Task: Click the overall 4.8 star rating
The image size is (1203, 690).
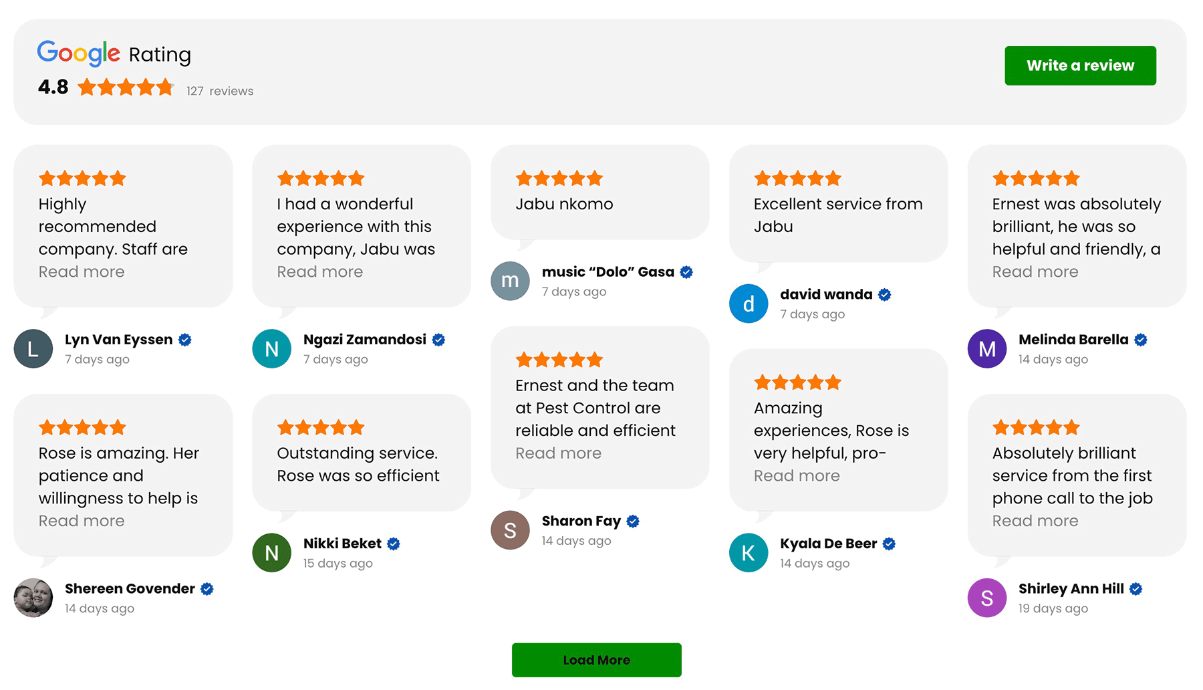Action: pyautogui.click(x=126, y=88)
